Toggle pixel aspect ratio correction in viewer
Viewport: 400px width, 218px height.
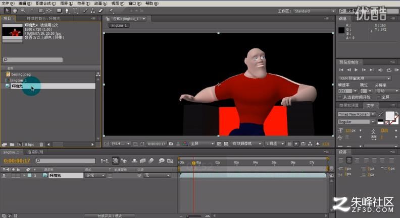tap(289, 143)
